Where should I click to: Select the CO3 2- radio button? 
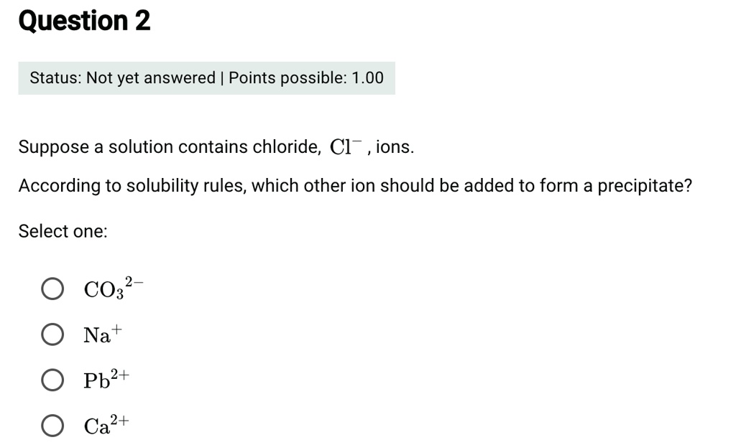(x=52, y=288)
